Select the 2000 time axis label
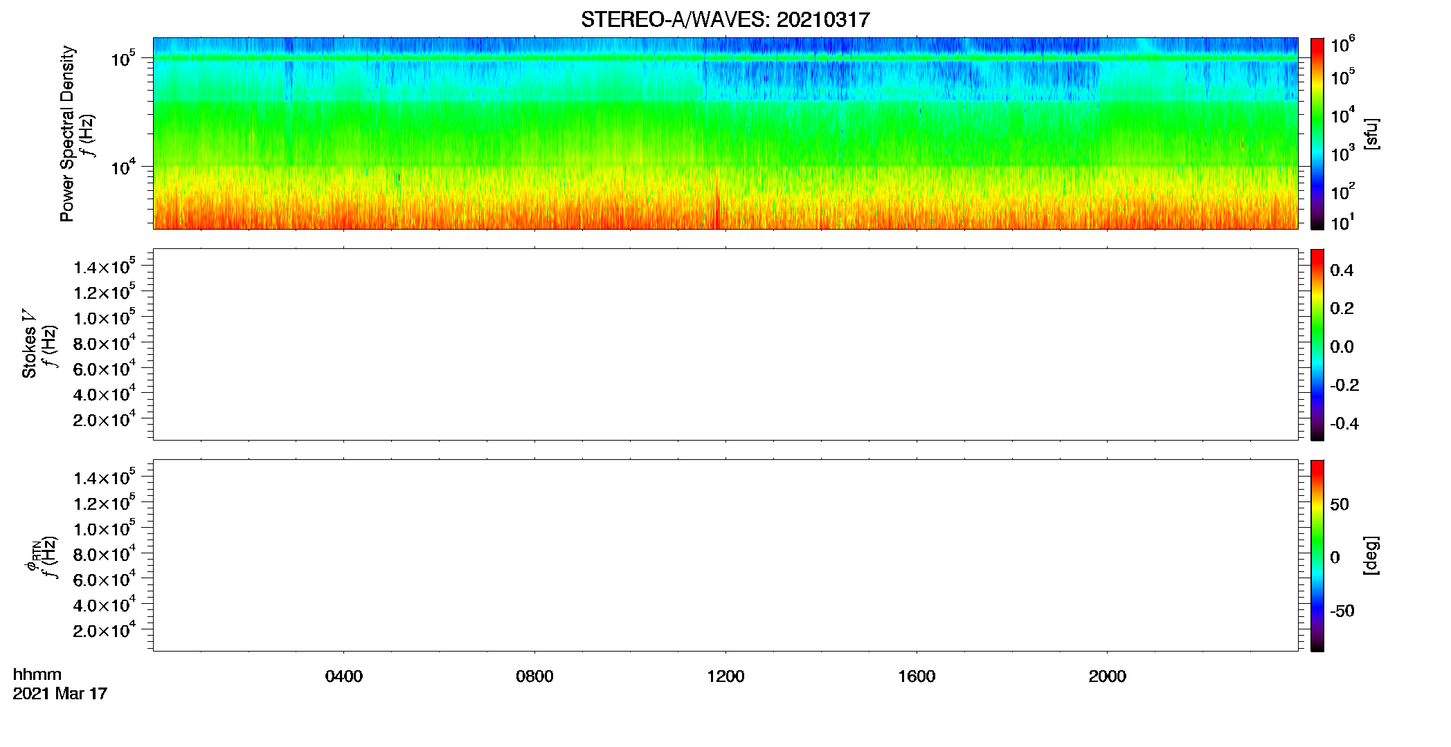Image resolution: width=1451 pixels, height=747 pixels. click(1107, 676)
